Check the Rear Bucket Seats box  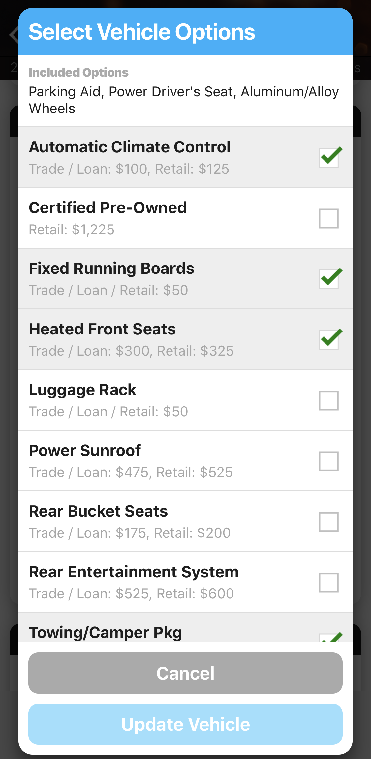tap(329, 522)
